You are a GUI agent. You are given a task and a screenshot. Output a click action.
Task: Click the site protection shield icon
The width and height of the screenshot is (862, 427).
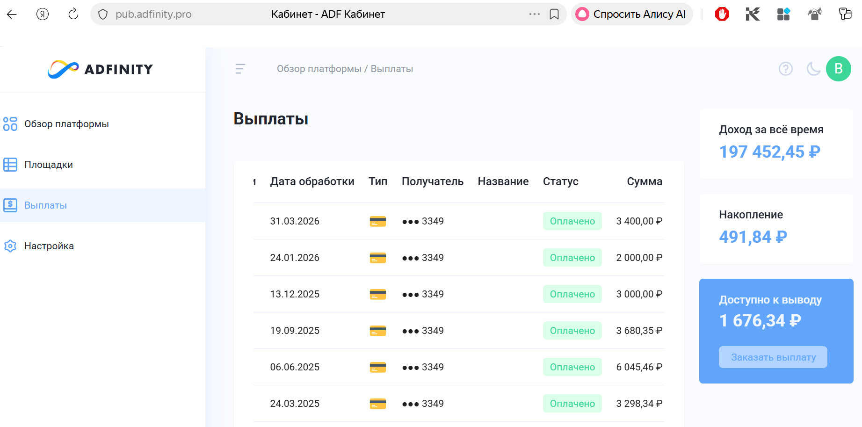click(x=103, y=14)
